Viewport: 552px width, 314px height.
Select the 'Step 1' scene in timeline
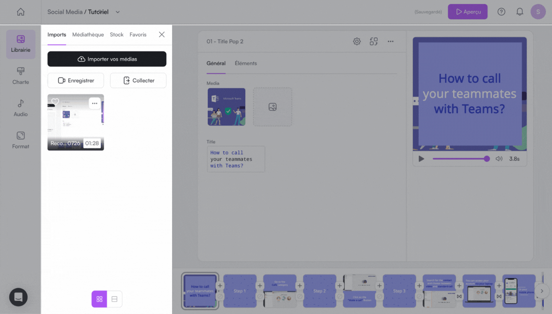240,291
